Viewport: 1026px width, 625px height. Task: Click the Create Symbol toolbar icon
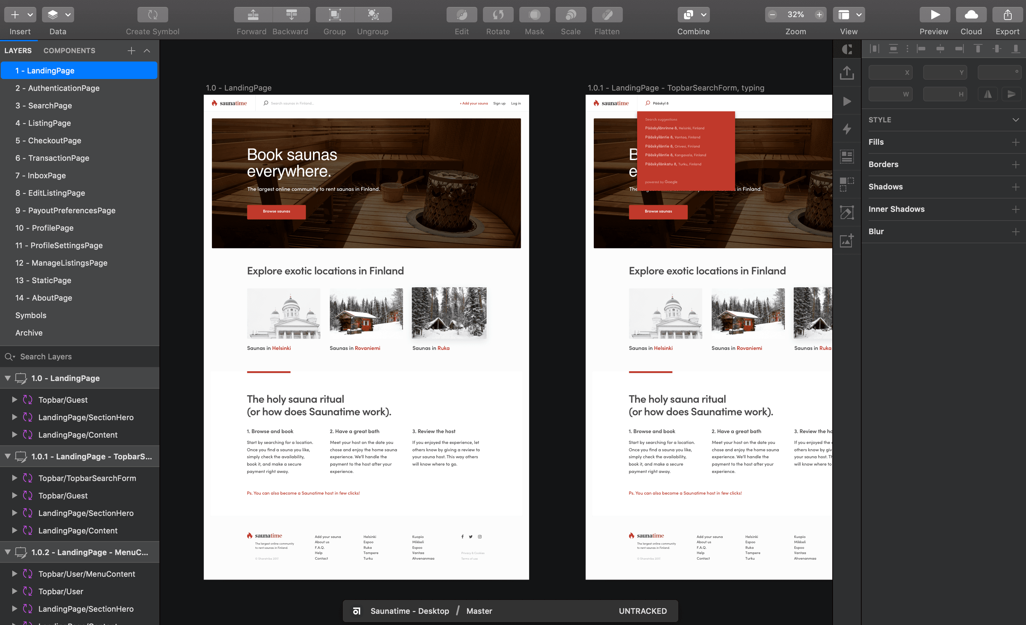click(152, 15)
